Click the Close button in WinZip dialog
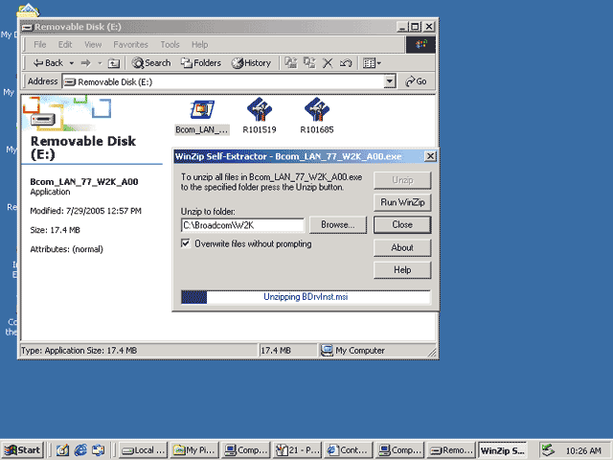 402,224
